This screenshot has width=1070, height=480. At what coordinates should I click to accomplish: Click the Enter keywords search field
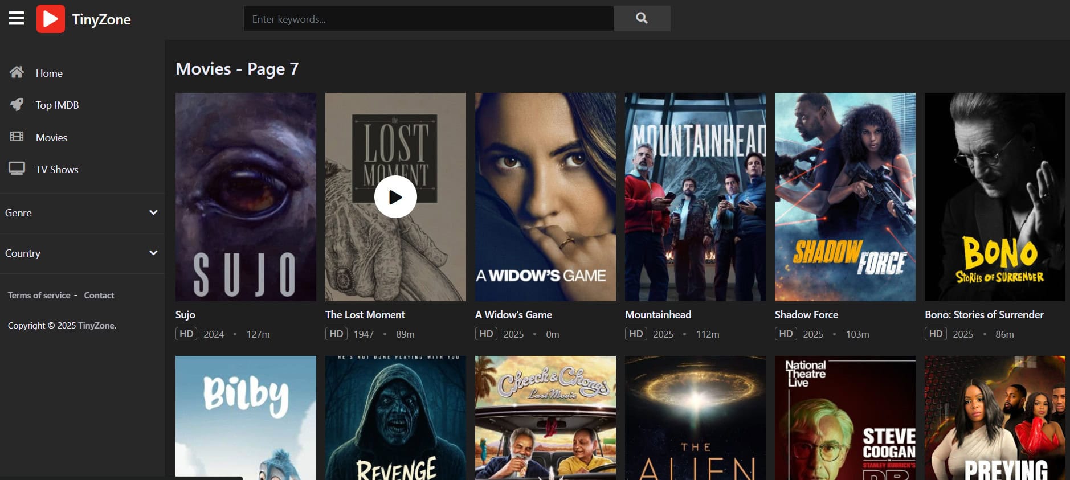(428, 19)
